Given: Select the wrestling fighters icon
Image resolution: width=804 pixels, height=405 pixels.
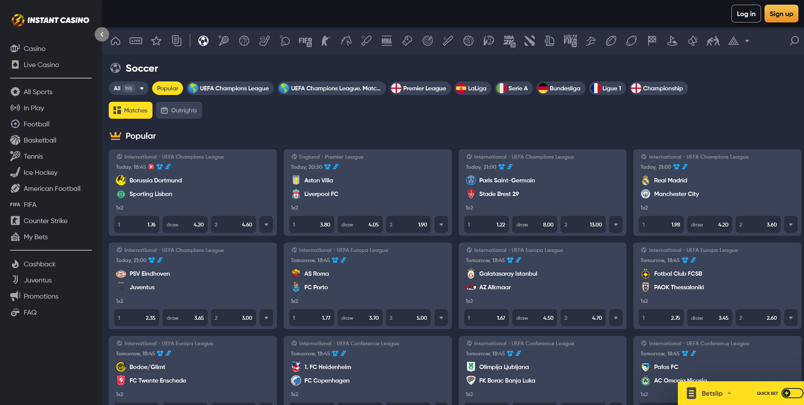Looking at the screenshot, I should click(x=713, y=41).
